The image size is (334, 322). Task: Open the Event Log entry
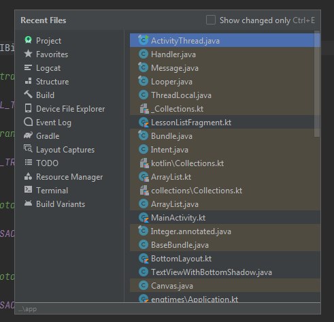54,123
